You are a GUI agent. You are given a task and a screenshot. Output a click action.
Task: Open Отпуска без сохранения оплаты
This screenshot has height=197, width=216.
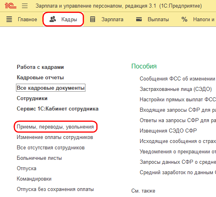coord(55,189)
